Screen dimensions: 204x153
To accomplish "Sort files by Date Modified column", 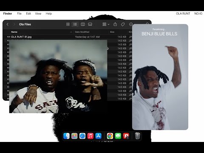I will point(82,32).
